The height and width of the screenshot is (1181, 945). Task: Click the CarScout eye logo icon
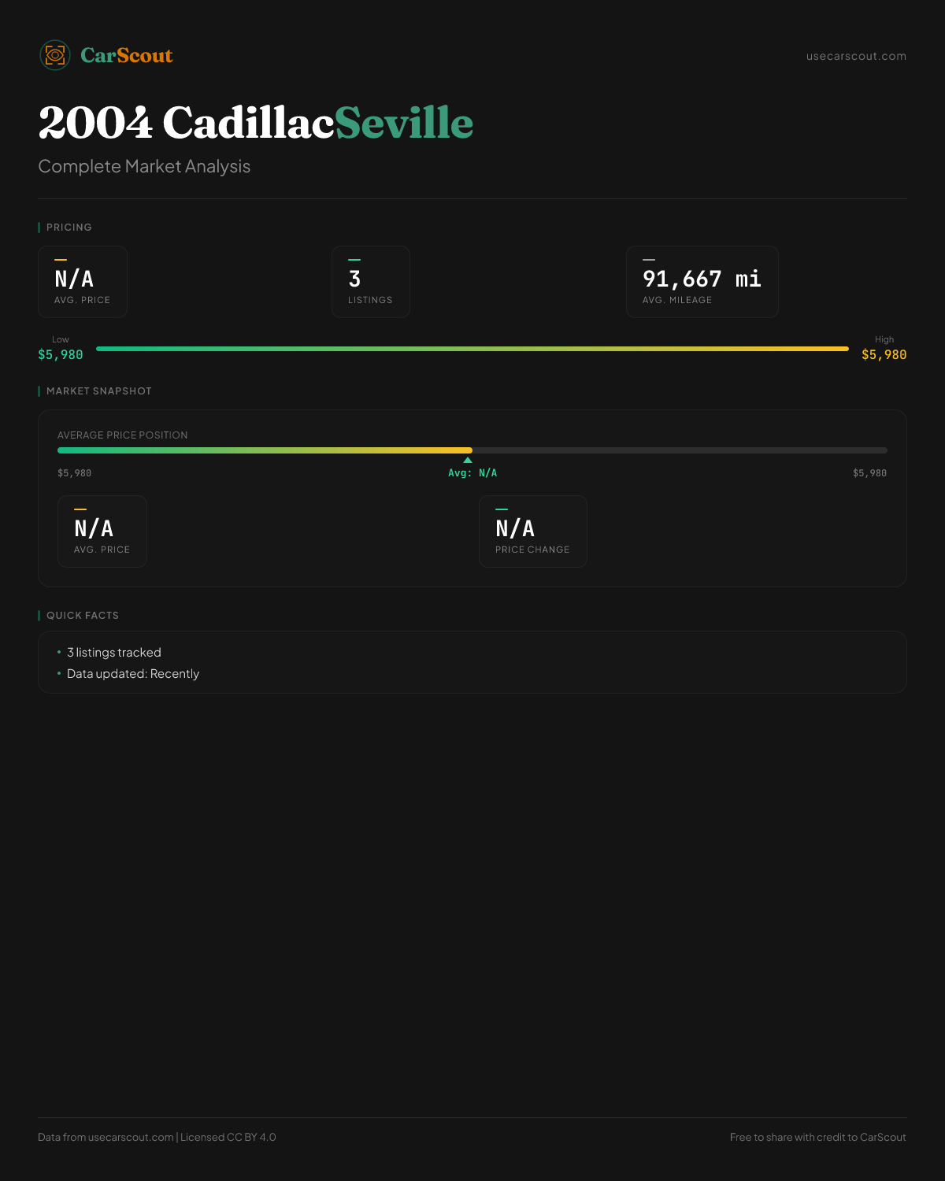[x=55, y=55]
